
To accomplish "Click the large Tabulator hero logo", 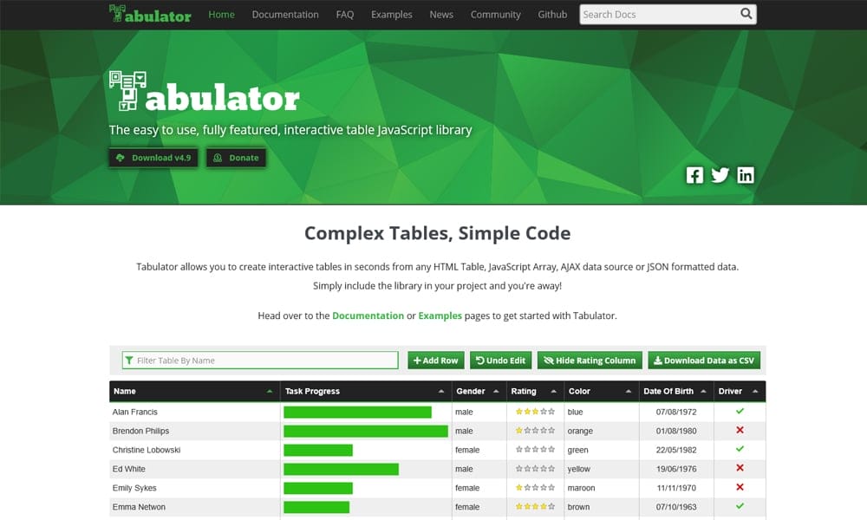I will pyautogui.click(x=204, y=92).
